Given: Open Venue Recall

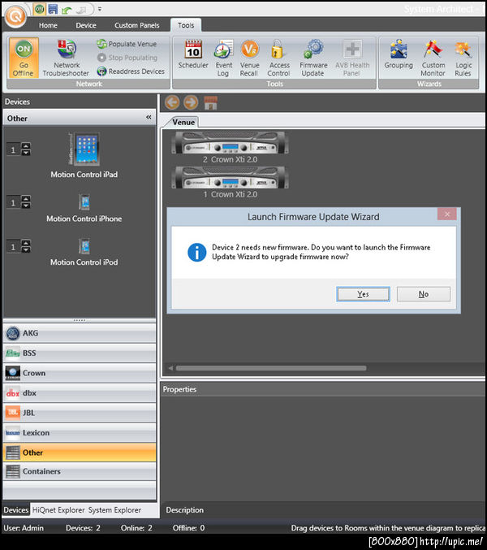Looking at the screenshot, I should [249, 58].
